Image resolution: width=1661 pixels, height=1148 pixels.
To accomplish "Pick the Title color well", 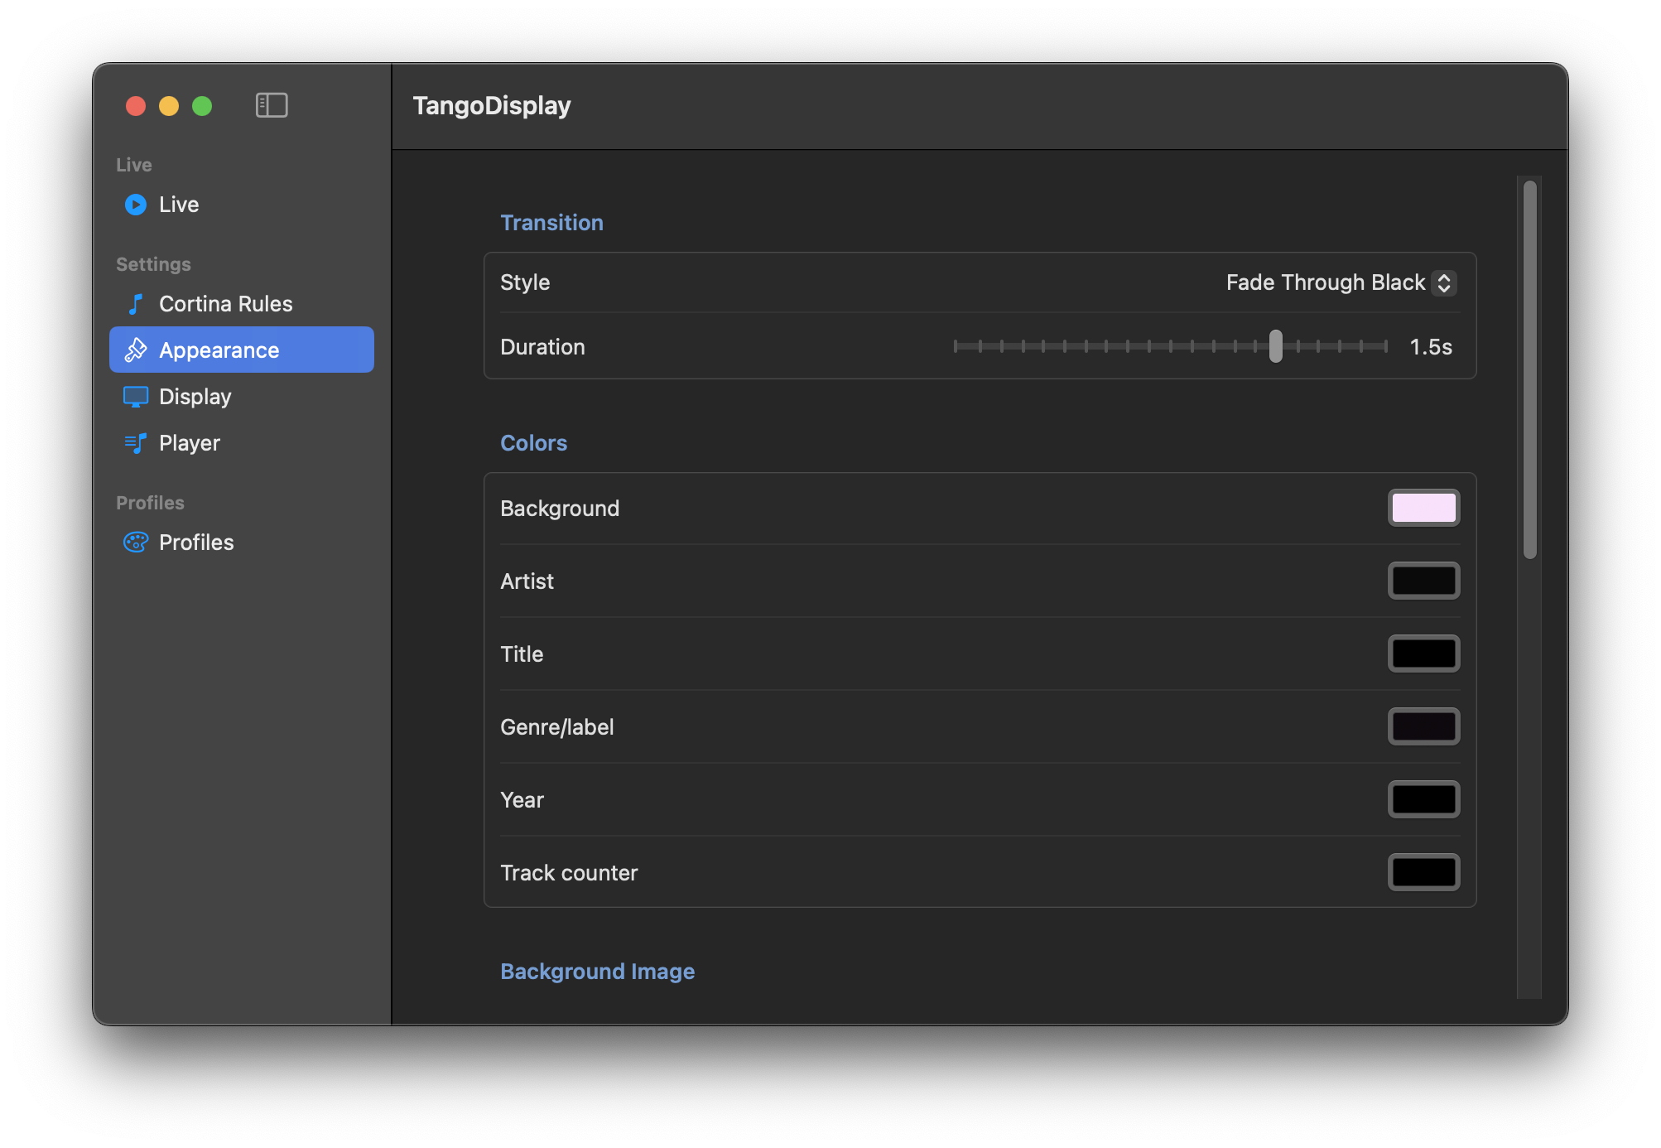I will pyautogui.click(x=1423, y=654).
